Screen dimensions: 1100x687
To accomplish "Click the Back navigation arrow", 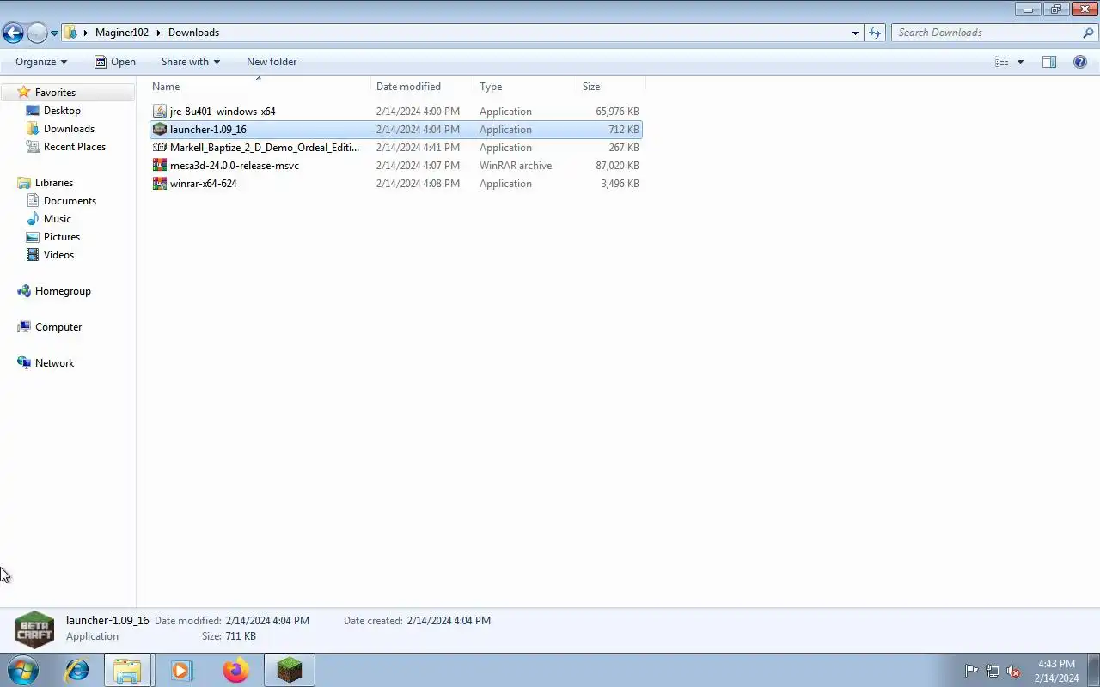I will pos(13,33).
